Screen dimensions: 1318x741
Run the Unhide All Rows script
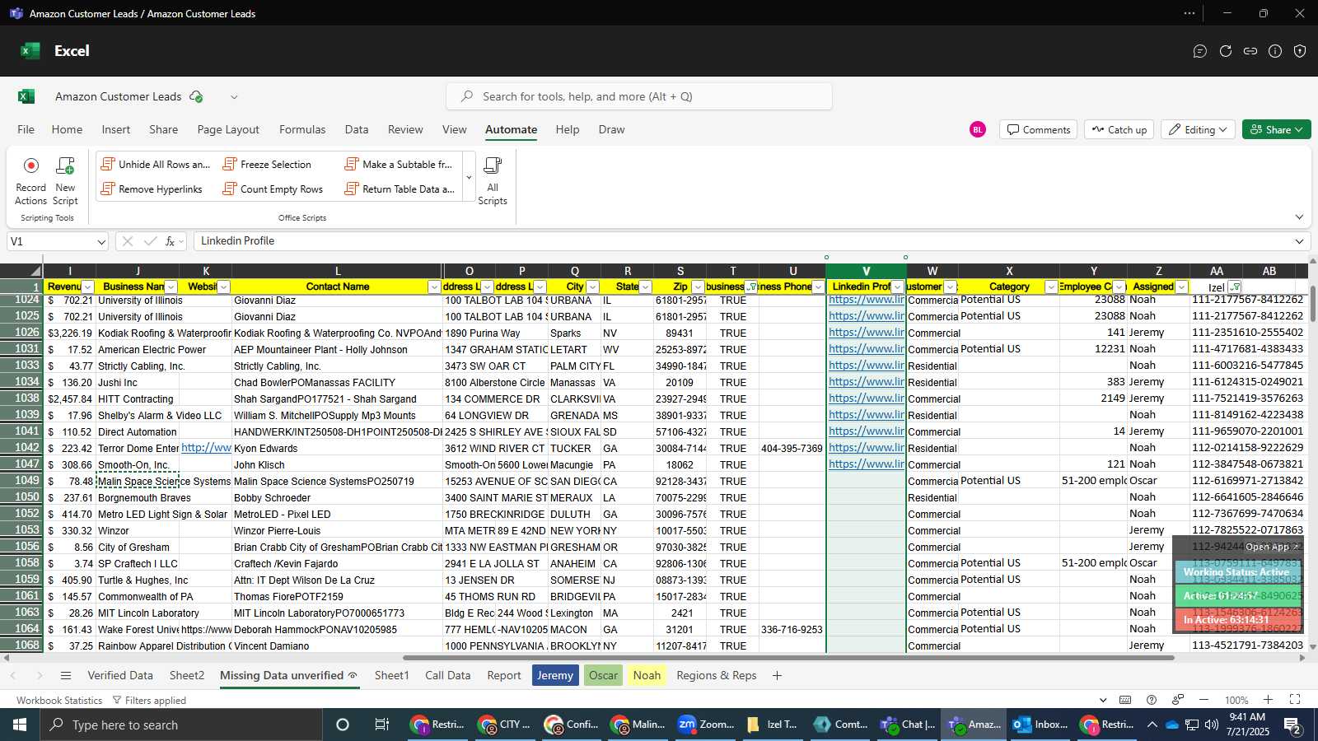tap(155, 165)
